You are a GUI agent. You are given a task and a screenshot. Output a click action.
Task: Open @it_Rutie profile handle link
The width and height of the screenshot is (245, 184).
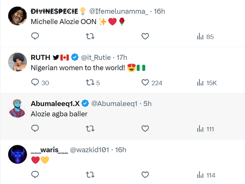point(96,57)
